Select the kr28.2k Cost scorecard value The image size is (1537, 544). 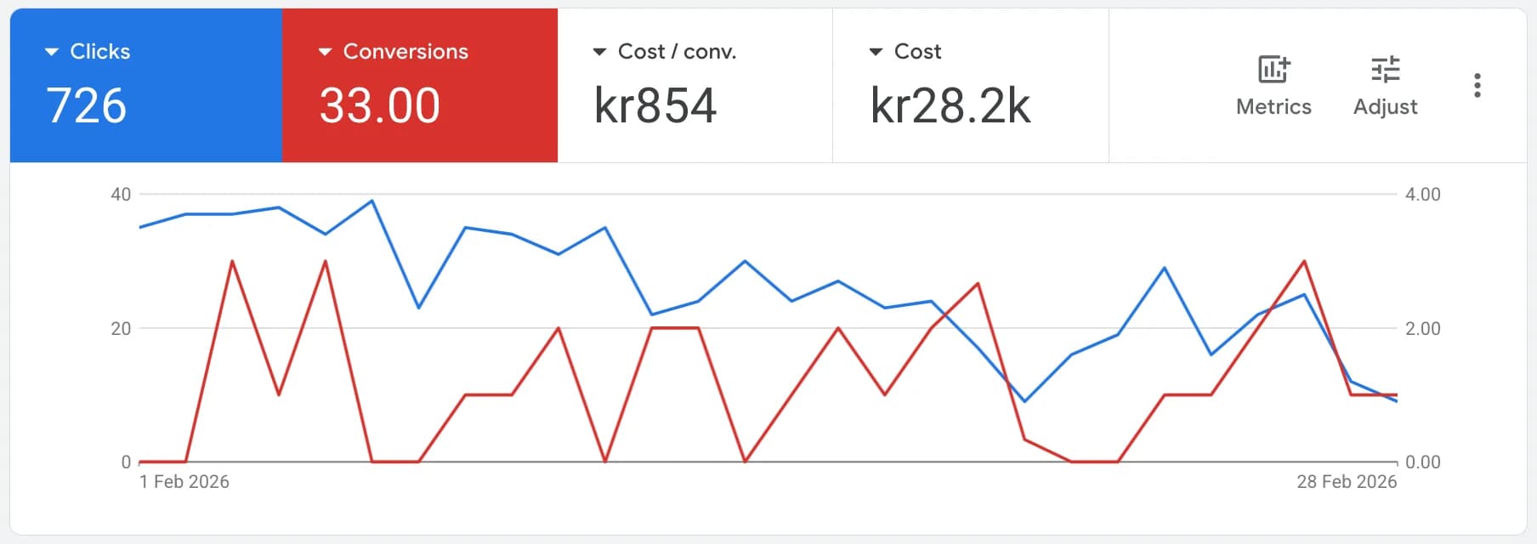(950, 106)
